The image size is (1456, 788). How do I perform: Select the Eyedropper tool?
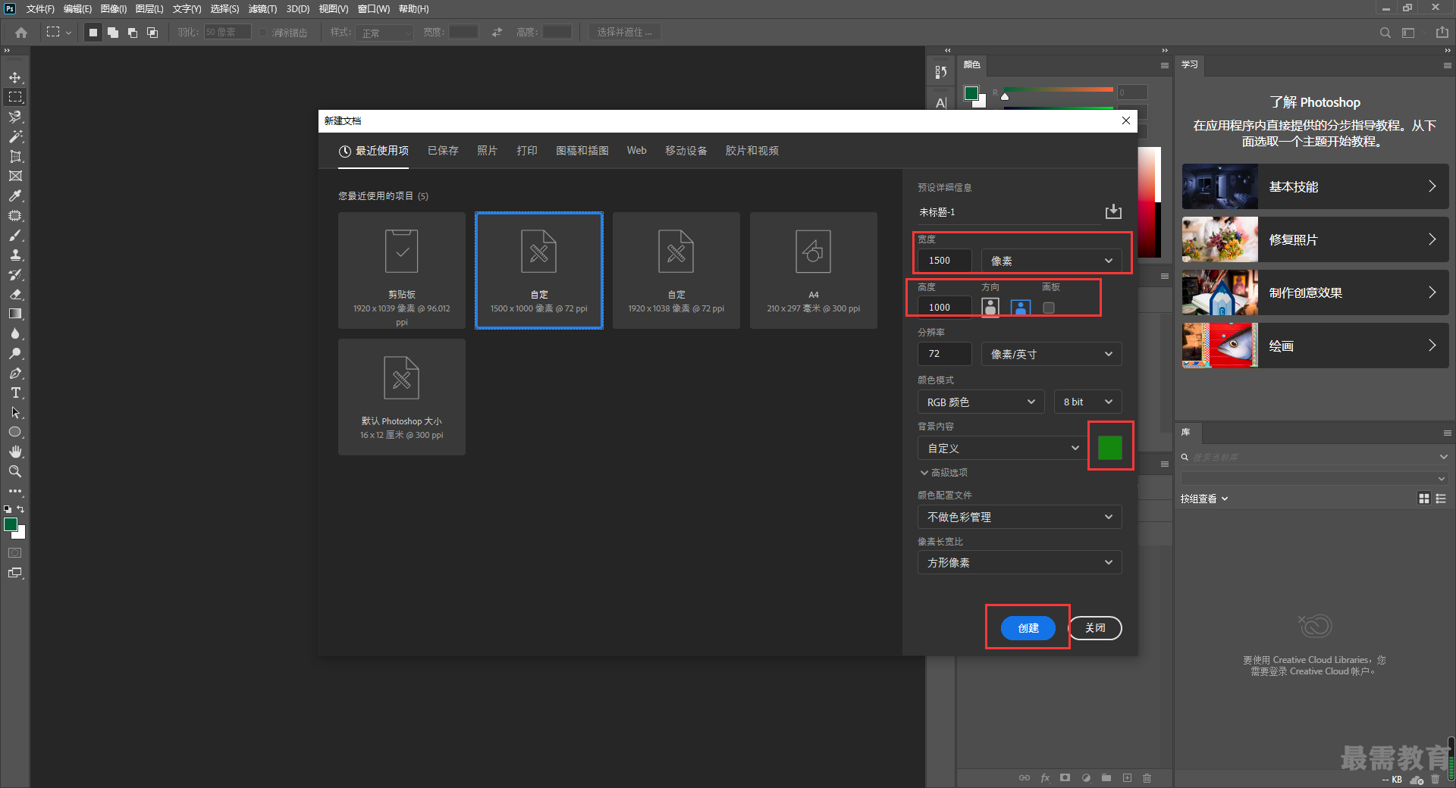click(15, 195)
